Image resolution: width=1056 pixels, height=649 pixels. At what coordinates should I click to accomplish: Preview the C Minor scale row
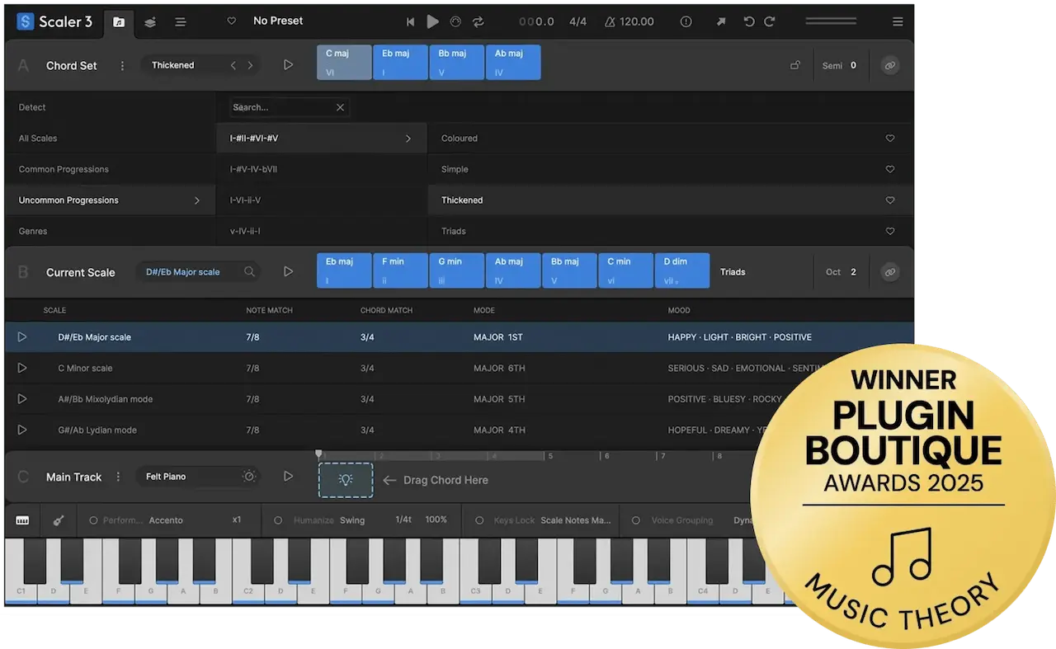point(22,368)
